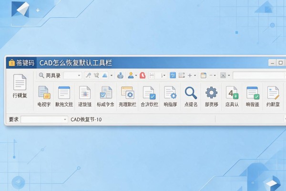Minimize the CAD toolbar window
Screen dimensions: 286x191
[272, 63]
